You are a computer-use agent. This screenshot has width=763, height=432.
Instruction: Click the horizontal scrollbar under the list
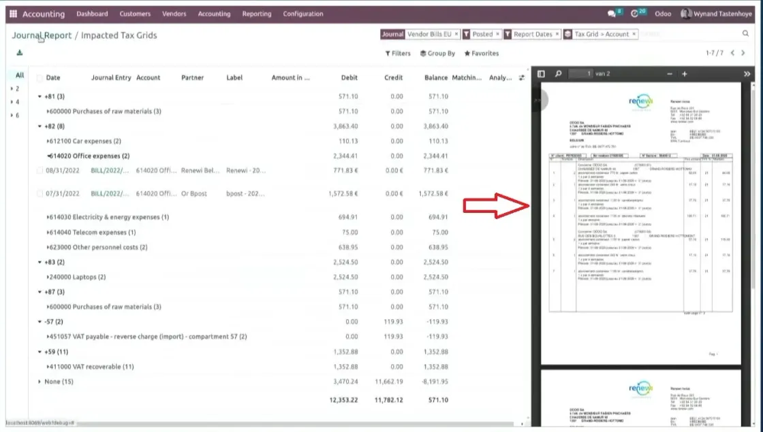[x=295, y=424]
